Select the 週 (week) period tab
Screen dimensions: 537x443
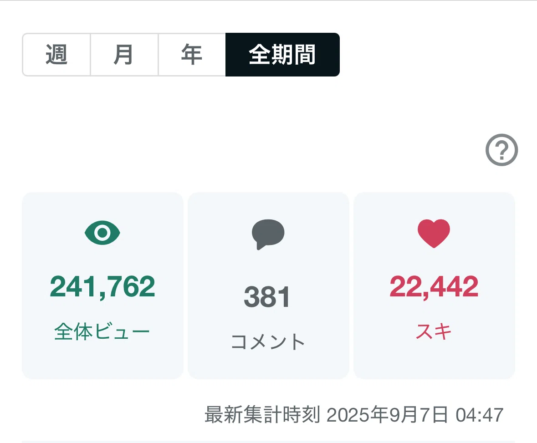click(x=56, y=55)
